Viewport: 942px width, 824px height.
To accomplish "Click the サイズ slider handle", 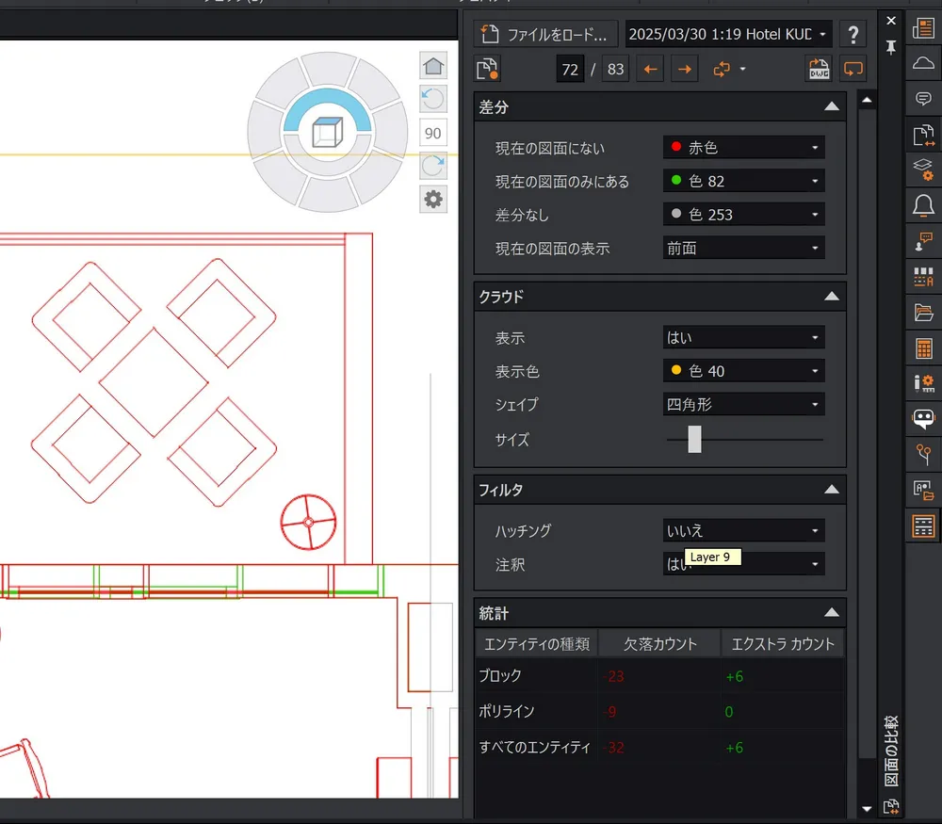I will 694,439.
